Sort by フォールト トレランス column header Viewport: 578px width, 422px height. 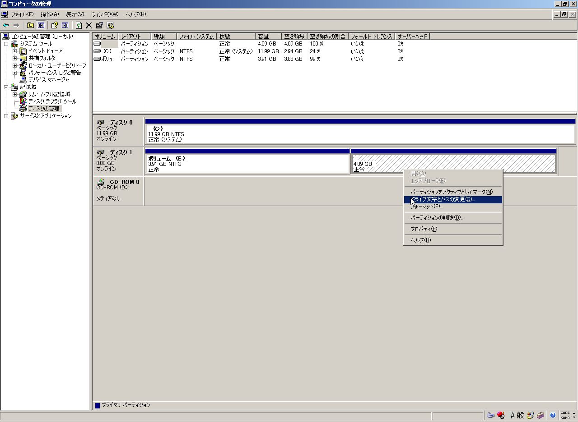tap(371, 37)
